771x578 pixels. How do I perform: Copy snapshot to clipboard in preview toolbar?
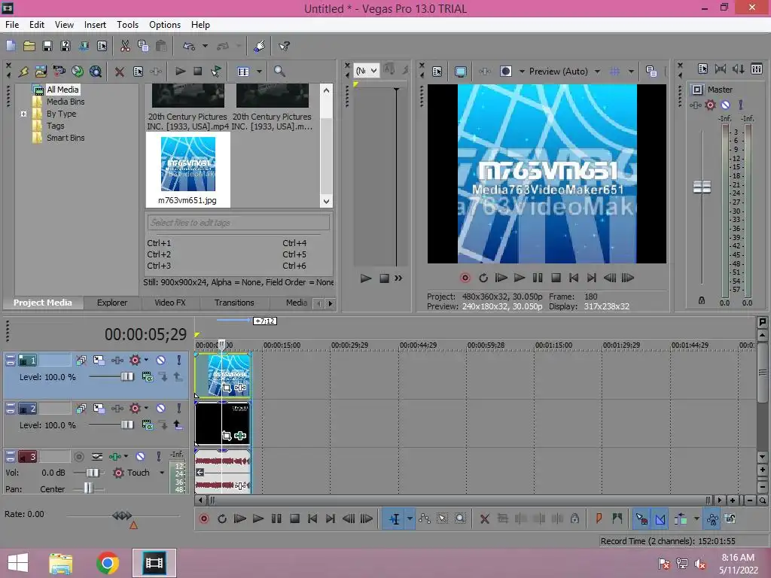(651, 71)
